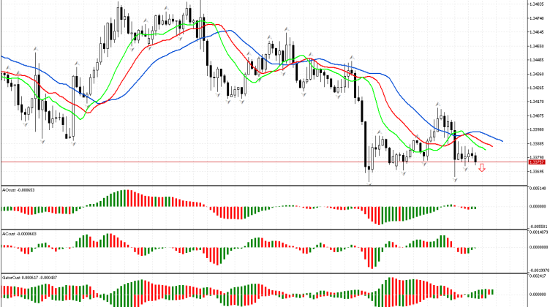Click the red down arrow sell signal
550x307 pixels.
(x=481, y=170)
